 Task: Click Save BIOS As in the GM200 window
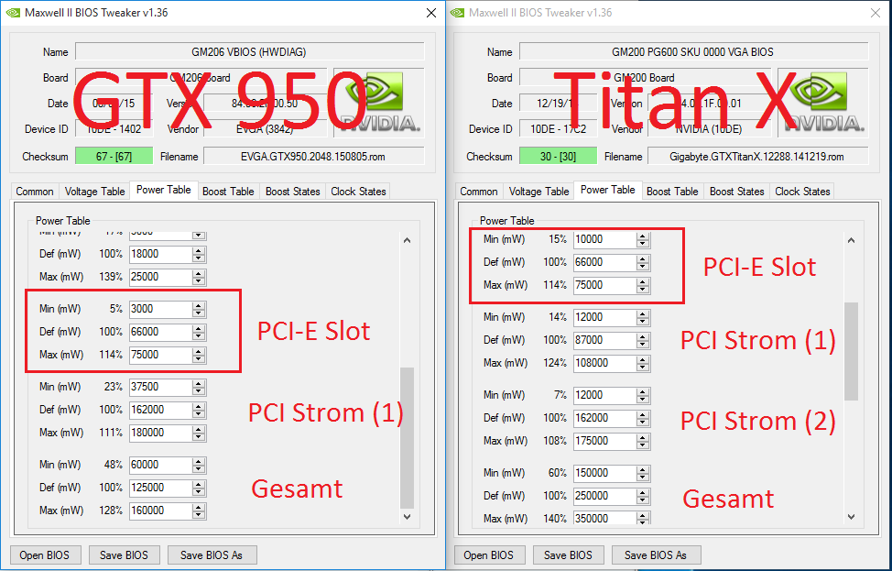(x=656, y=555)
